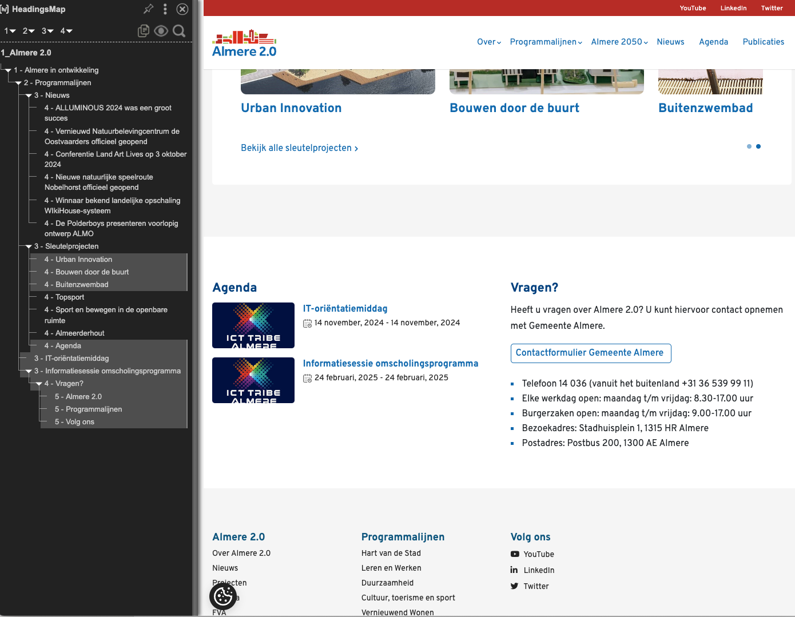Open 'Bouwen door de buurt' project title
This screenshot has height=617, width=795.
click(x=514, y=108)
